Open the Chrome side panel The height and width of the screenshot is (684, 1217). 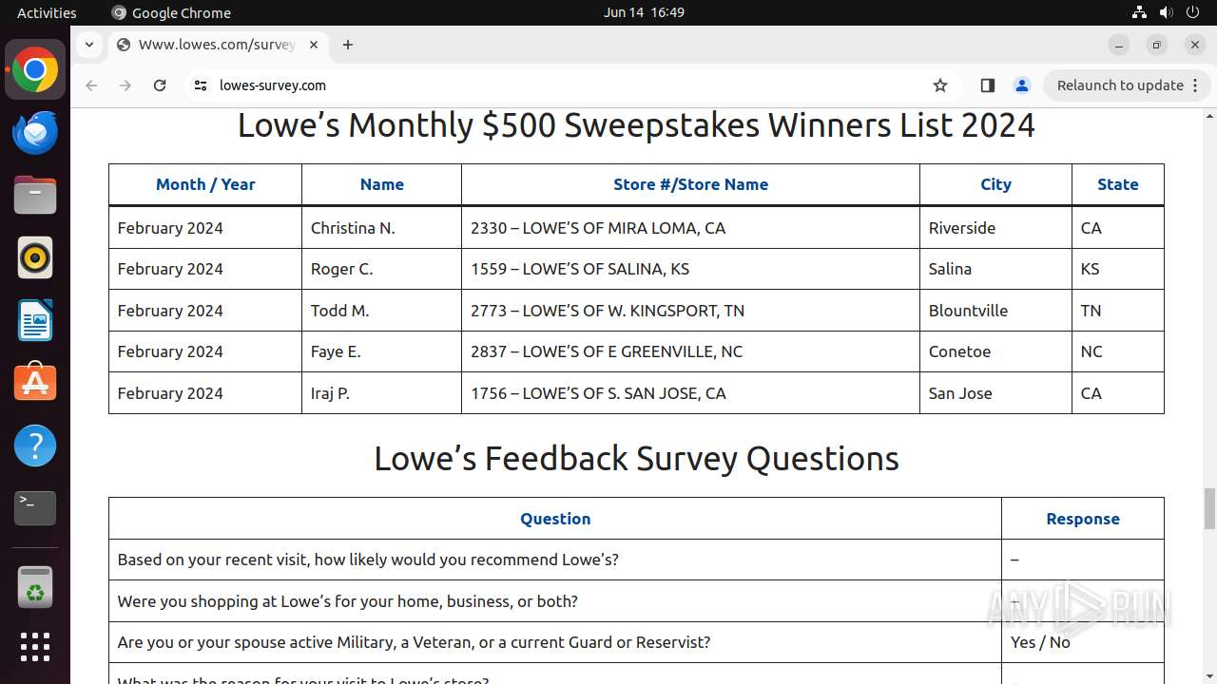pos(987,85)
